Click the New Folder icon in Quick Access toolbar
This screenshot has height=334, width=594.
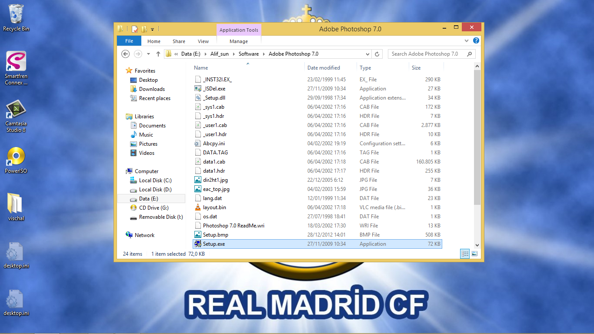click(144, 29)
